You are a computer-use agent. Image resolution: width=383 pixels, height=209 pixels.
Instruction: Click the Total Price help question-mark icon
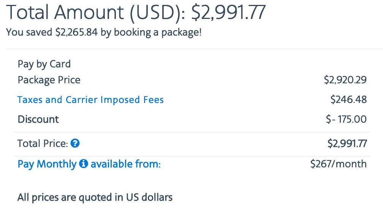click(75, 143)
